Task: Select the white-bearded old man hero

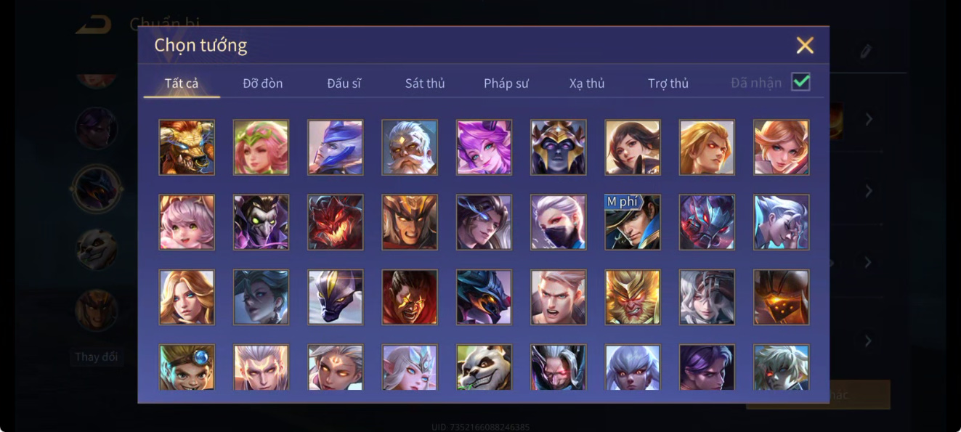Action: click(x=410, y=147)
